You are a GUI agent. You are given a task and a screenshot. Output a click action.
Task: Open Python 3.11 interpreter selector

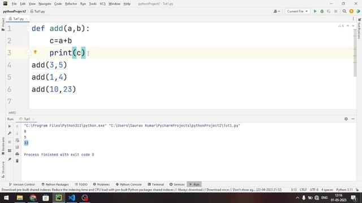coord(344,190)
